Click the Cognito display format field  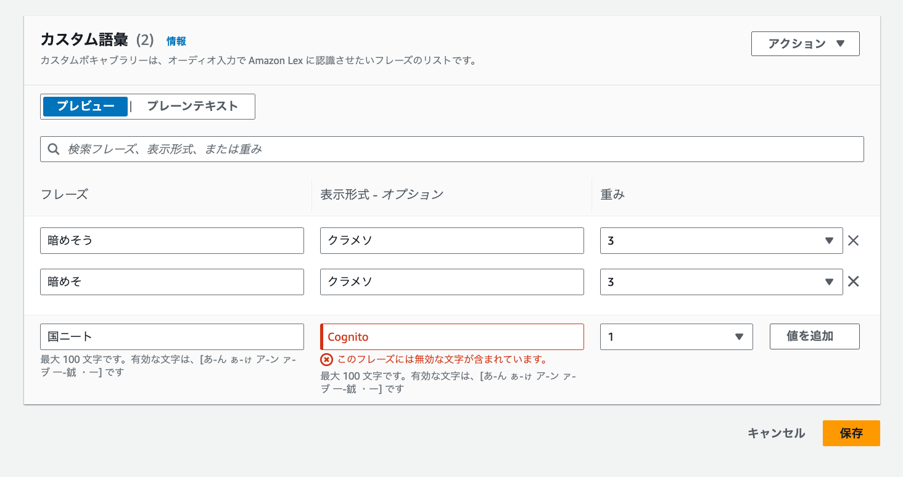[x=451, y=336]
